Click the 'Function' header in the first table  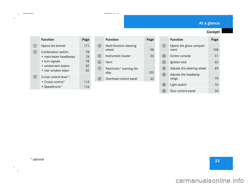[48, 40]
